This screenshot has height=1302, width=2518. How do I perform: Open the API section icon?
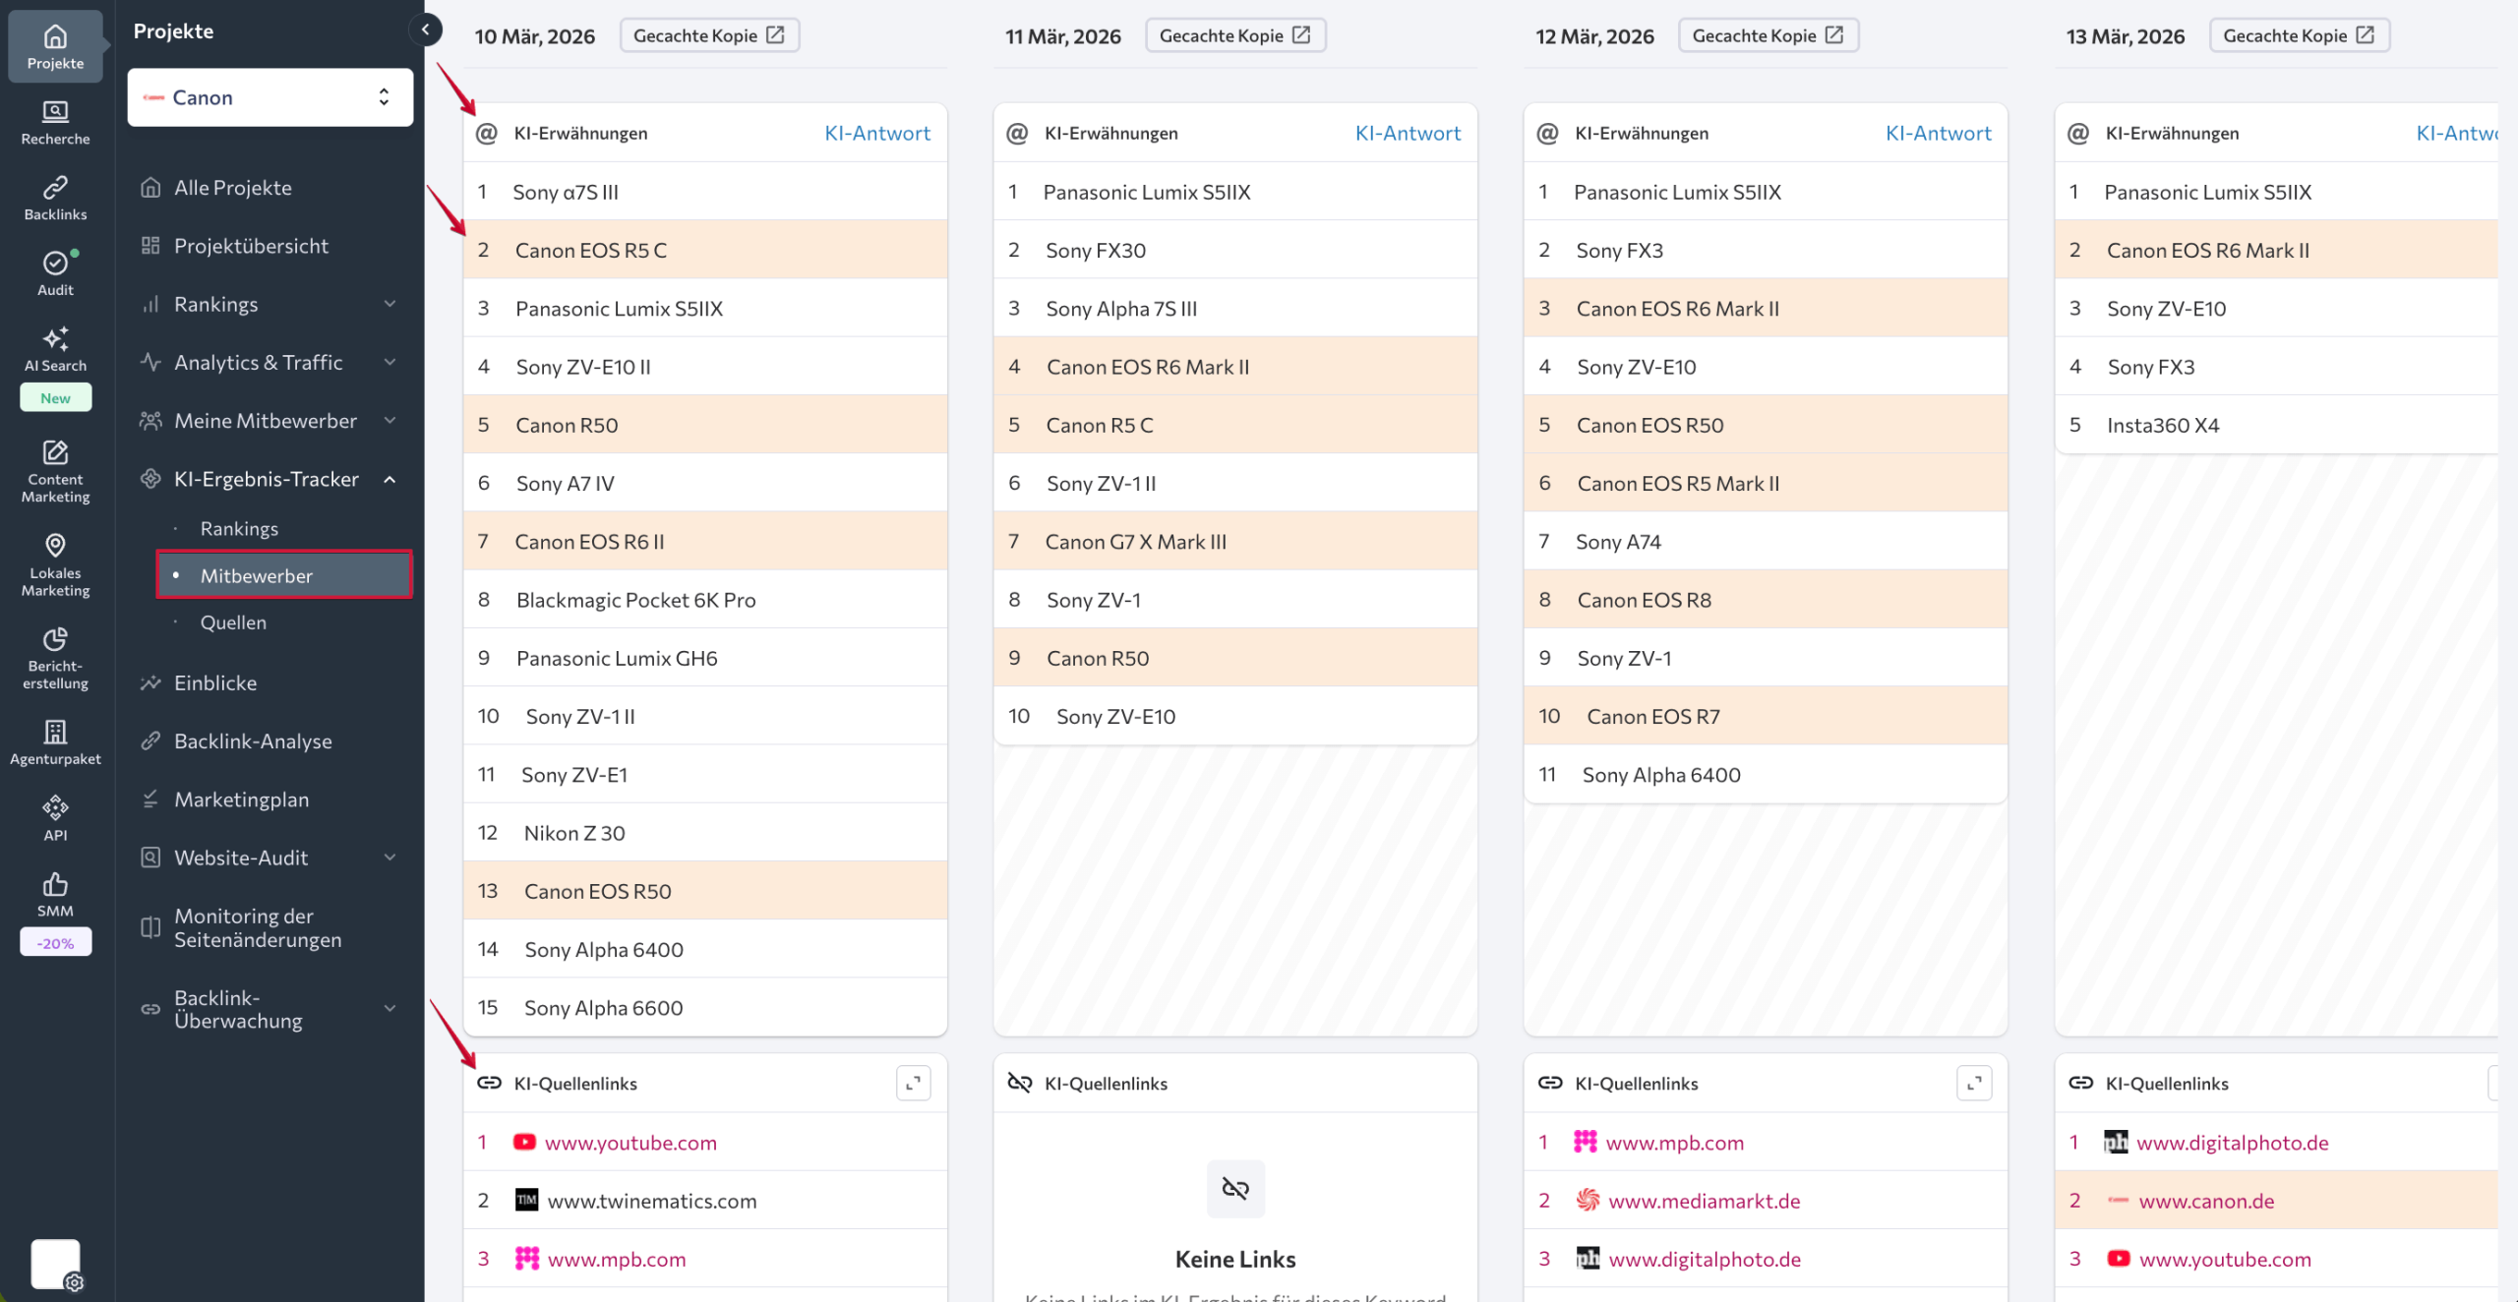(55, 818)
